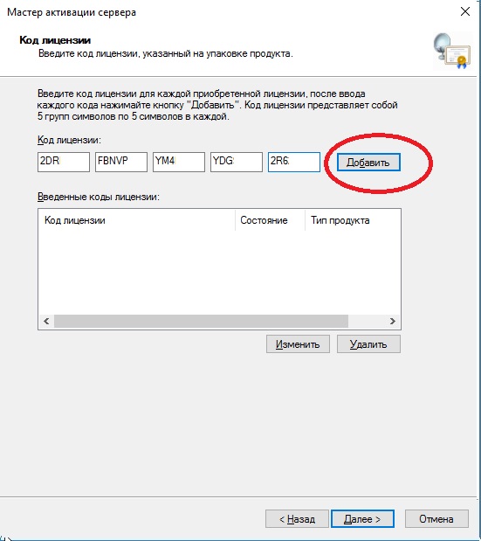Focus the third license field YM4
This screenshot has height=541, width=481.
pos(179,163)
